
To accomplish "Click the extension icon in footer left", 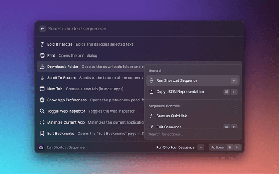I will pyautogui.click(x=41, y=147).
